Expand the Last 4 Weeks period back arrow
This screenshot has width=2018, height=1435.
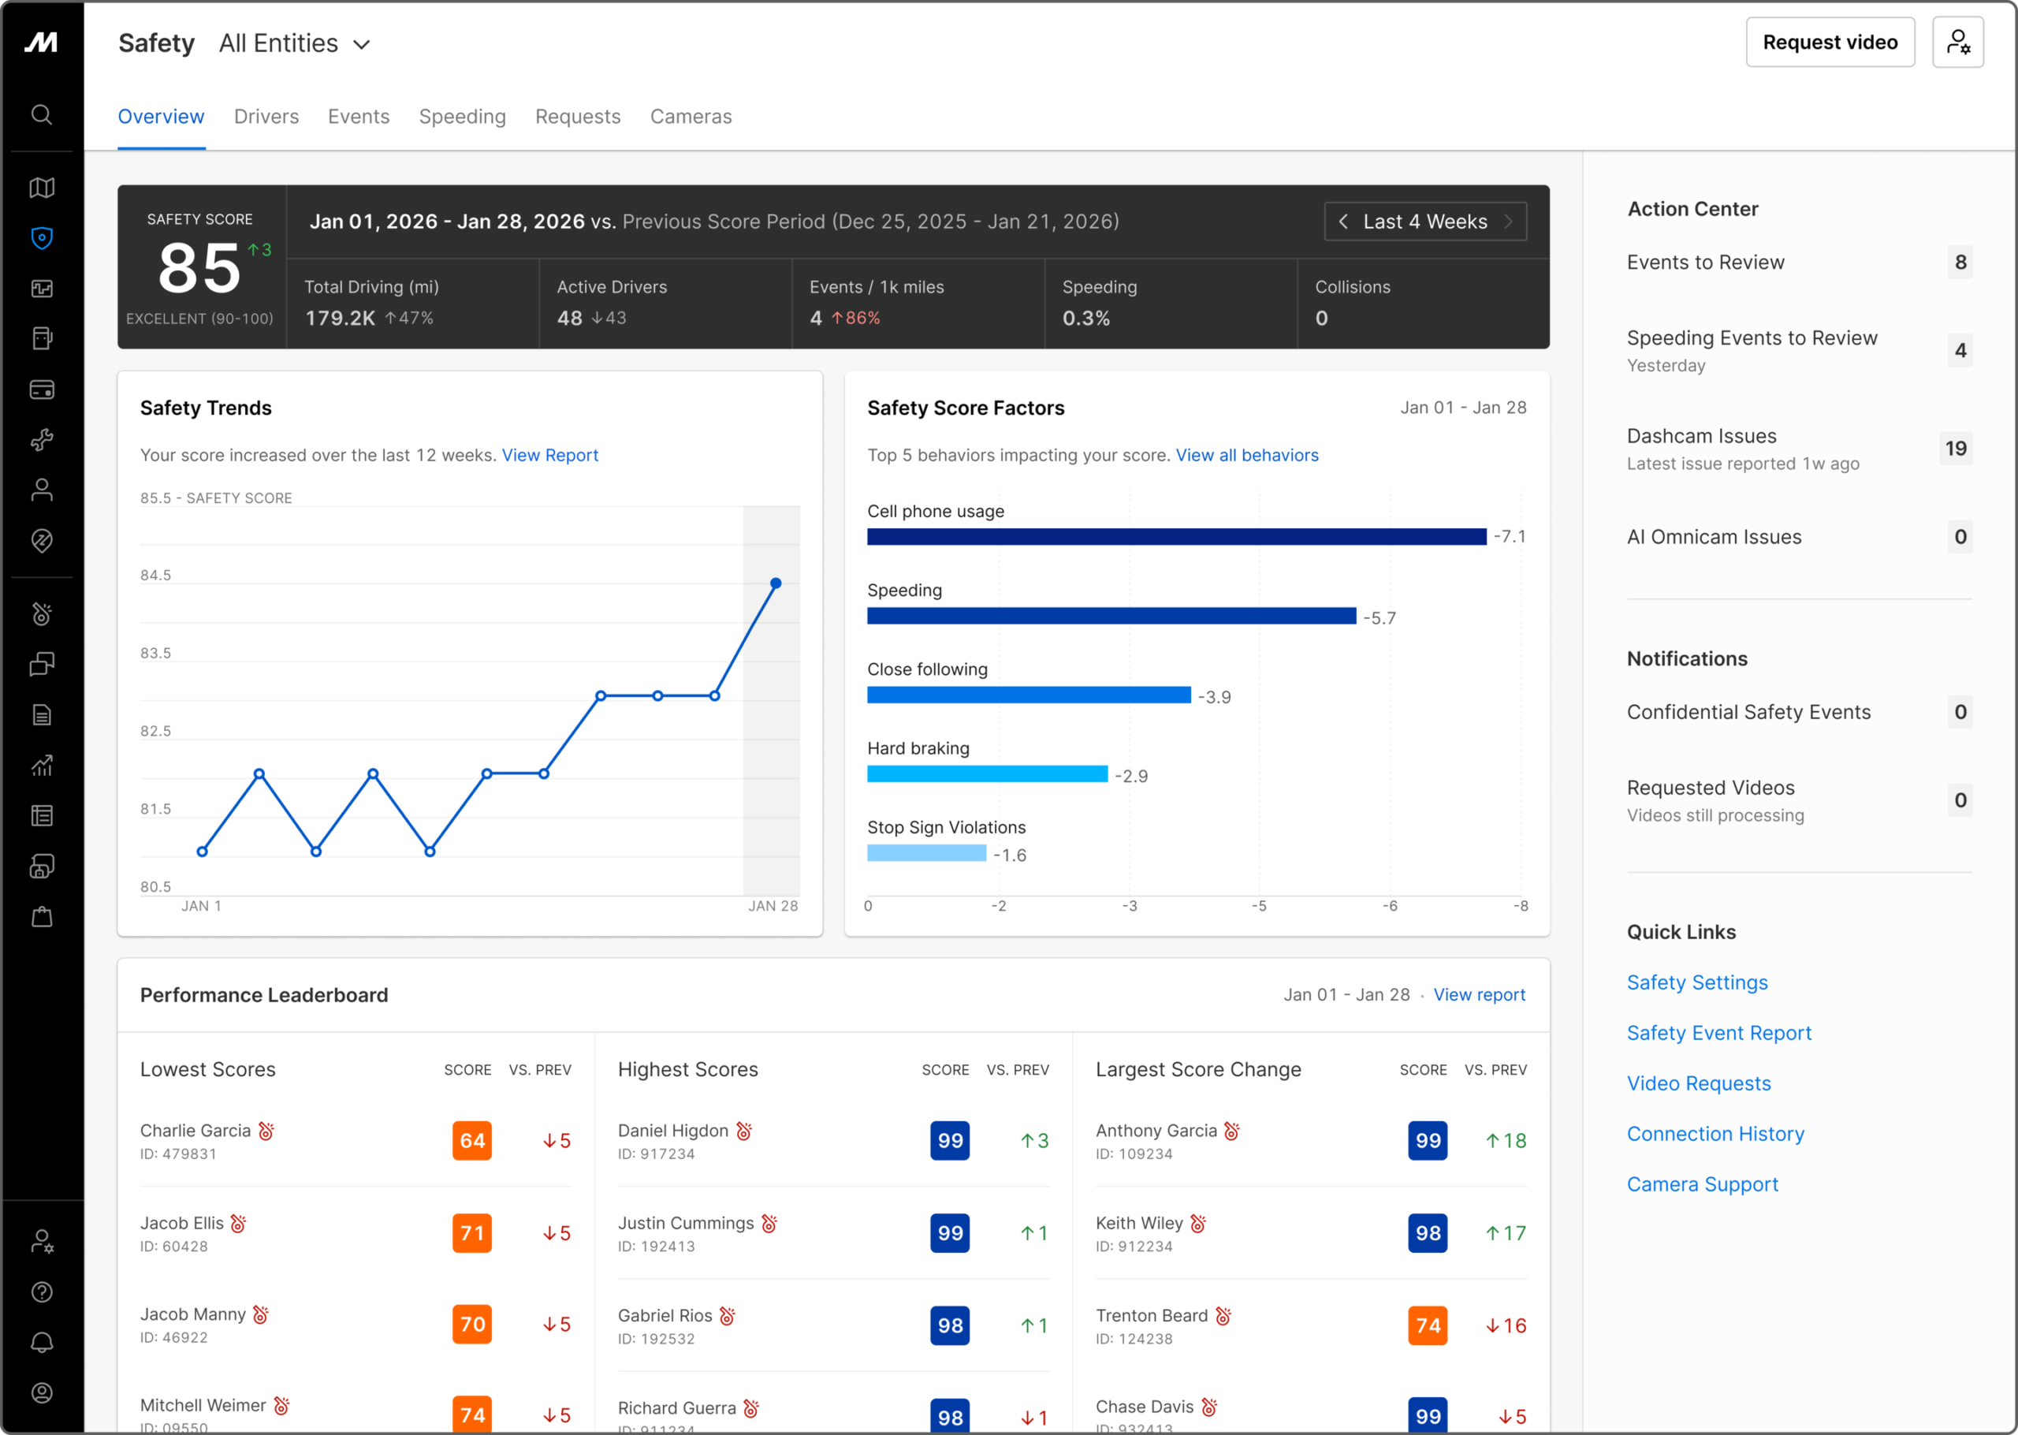point(1343,222)
